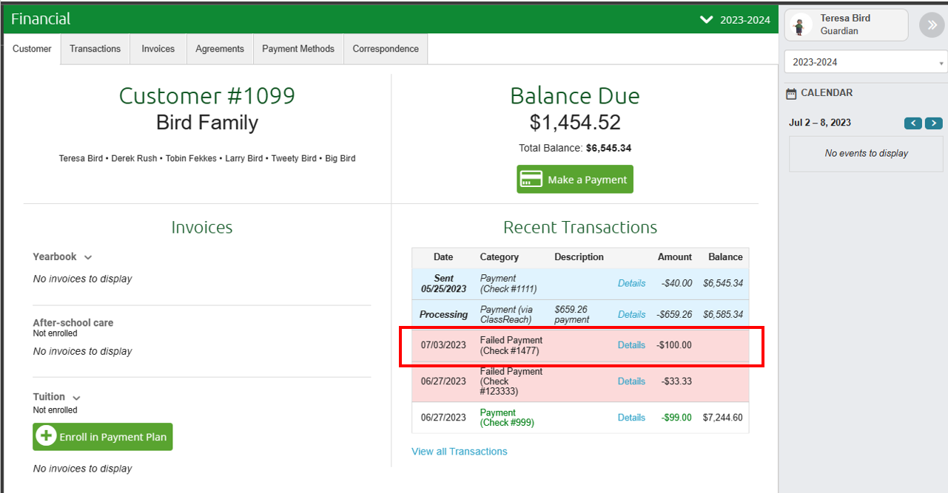The image size is (948, 493).
Task: Expand the Yearbook invoices section
Action: (x=88, y=256)
